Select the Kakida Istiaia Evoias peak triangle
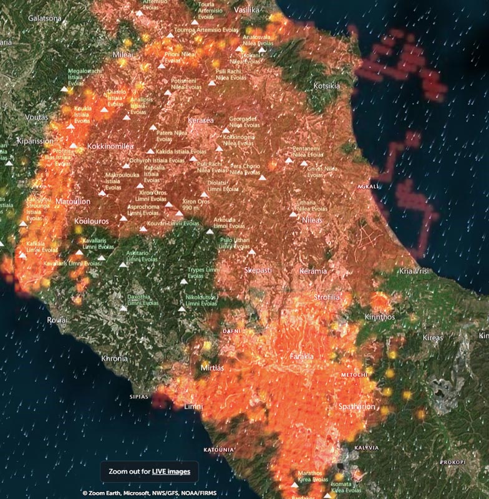489x499 pixels. tap(150, 151)
